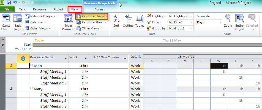This screenshot has height=110, width=262.
Task: Collapse the Mary resource group
Action: [x=32, y=89]
